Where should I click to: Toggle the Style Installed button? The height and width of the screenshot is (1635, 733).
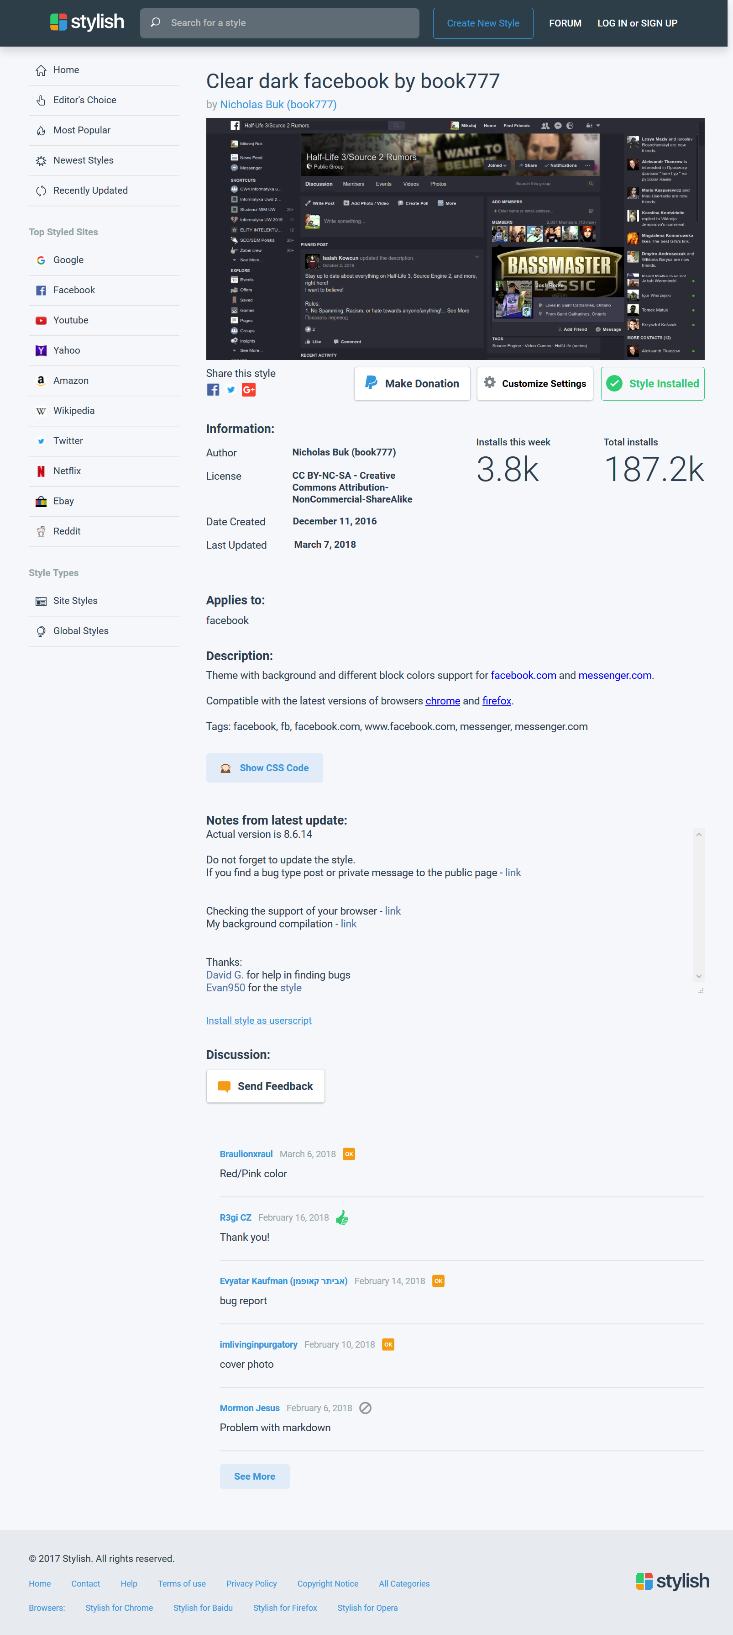653,383
